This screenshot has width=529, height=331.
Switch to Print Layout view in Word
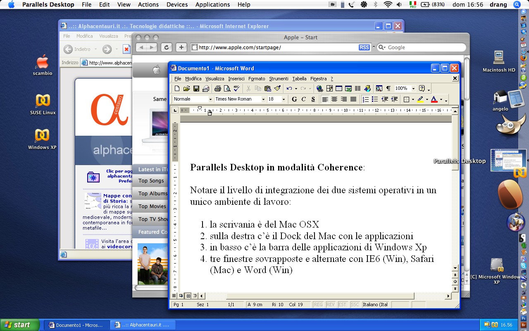coord(188,296)
